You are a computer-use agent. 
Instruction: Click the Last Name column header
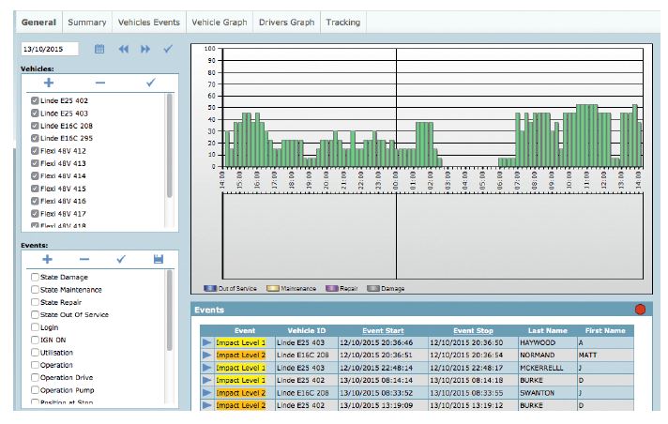(547, 331)
